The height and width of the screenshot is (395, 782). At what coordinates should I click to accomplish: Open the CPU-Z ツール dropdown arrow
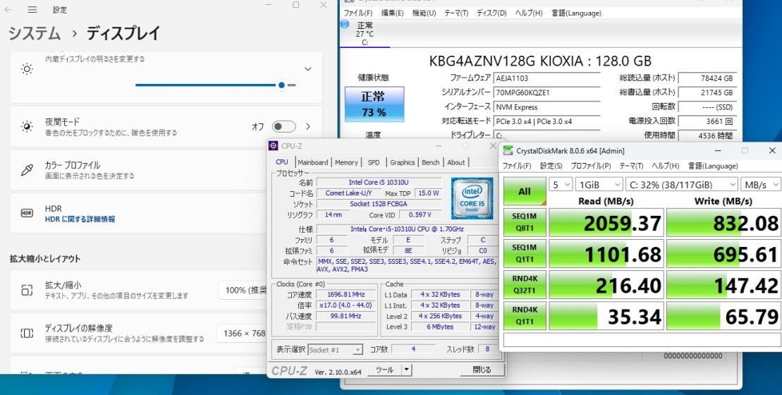[407, 370]
